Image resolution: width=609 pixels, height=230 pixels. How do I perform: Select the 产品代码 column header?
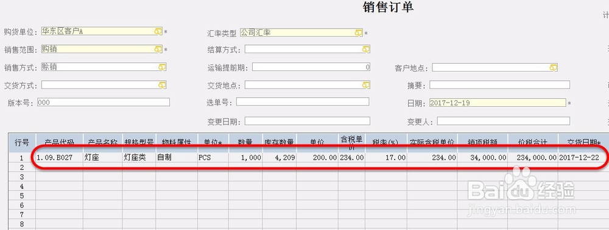click(60, 143)
